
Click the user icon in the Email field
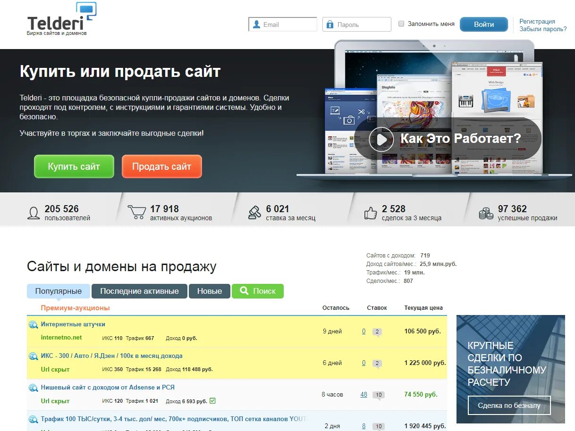[x=256, y=25]
